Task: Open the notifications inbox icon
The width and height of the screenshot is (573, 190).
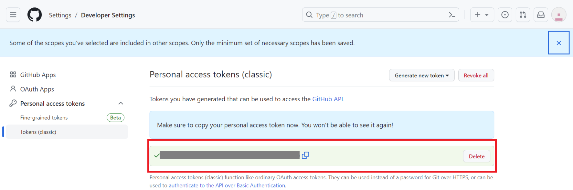Action: [x=541, y=15]
